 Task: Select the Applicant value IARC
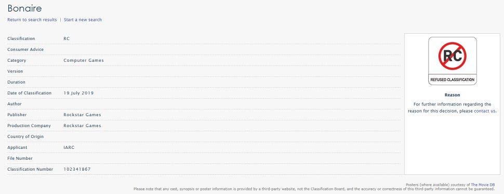coord(69,147)
